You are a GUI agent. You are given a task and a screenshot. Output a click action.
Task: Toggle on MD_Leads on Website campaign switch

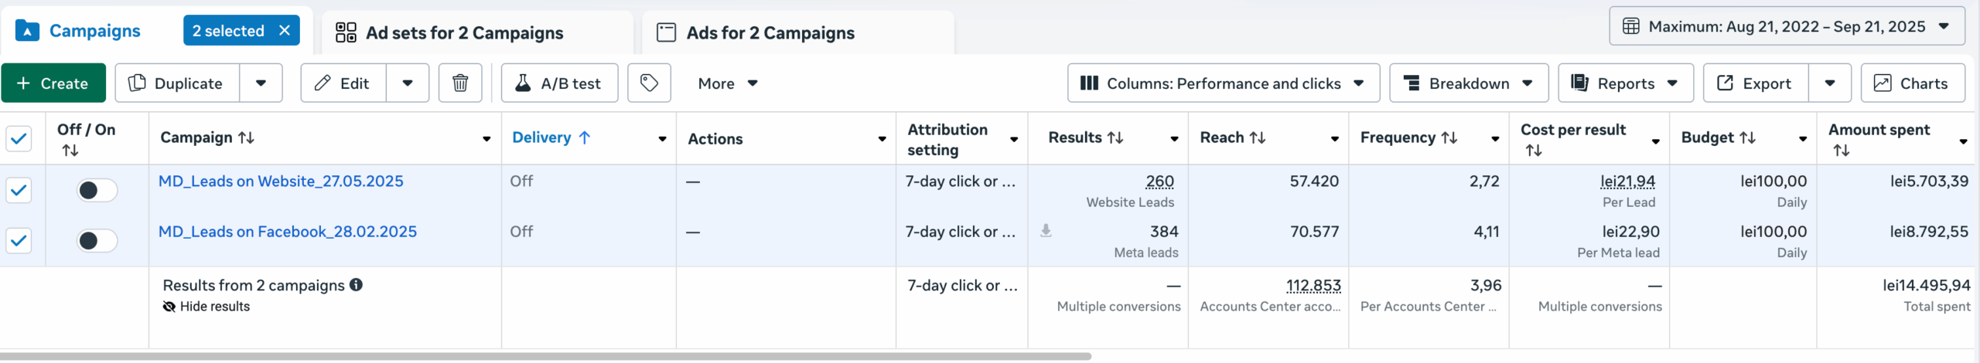click(x=97, y=190)
